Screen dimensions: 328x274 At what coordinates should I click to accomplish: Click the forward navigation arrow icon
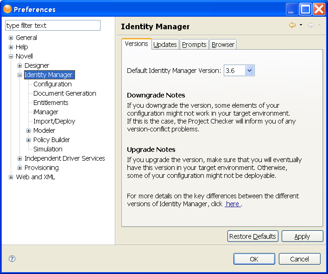point(310,25)
